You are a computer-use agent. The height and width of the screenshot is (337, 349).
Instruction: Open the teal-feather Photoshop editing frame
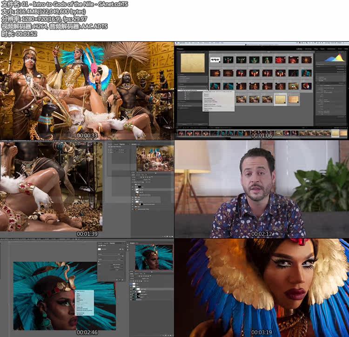[x=87, y=288]
